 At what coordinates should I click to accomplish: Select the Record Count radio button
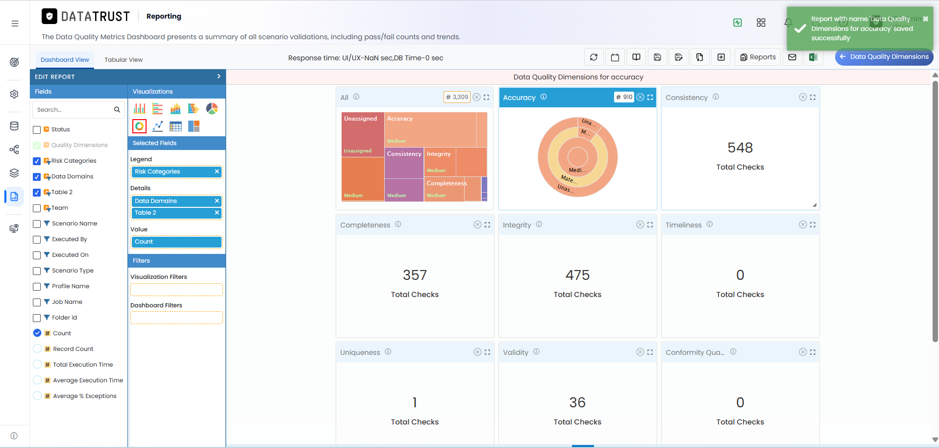pos(37,348)
